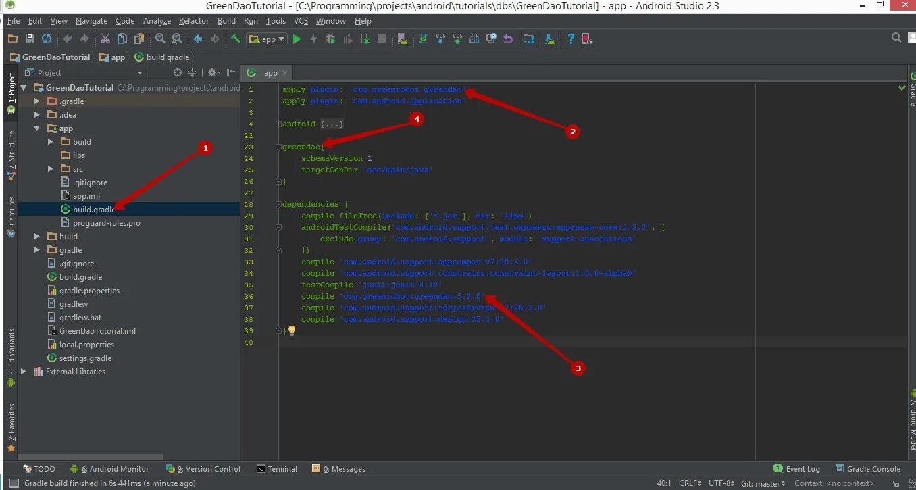Hide the Project panel with the hide icon
916x490 pixels.
point(231,72)
